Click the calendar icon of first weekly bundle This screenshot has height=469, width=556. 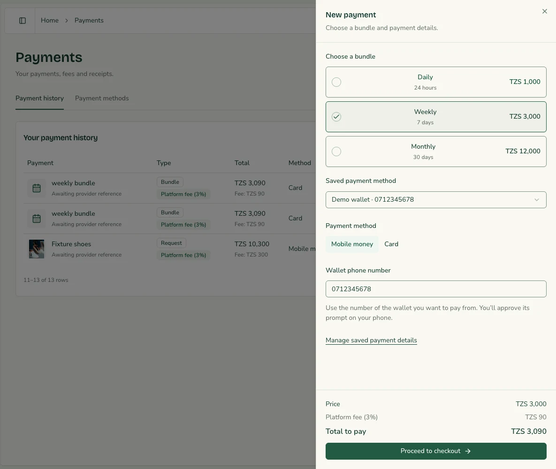[37, 188]
